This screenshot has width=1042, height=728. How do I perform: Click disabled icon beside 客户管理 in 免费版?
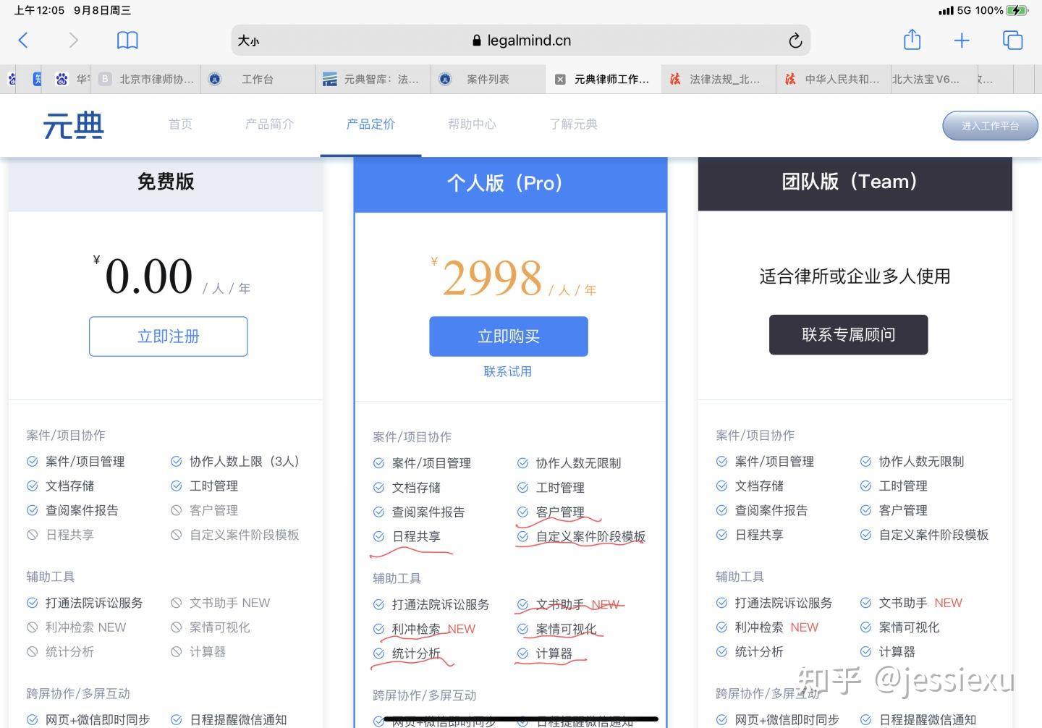tap(176, 510)
